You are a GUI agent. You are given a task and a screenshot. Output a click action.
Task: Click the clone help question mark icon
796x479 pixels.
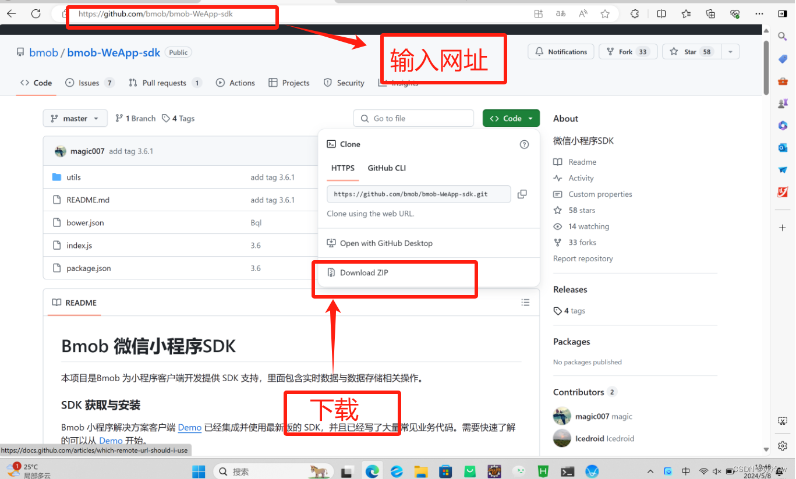pyautogui.click(x=524, y=144)
